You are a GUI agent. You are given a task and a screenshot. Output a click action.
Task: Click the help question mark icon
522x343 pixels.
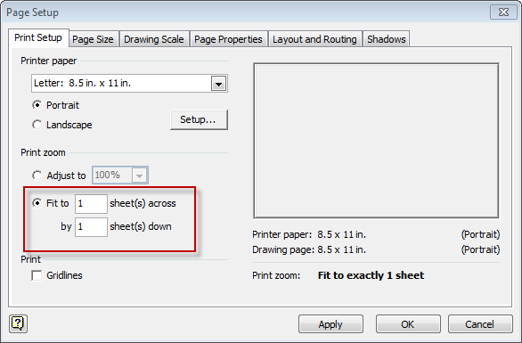tap(18, 323)
